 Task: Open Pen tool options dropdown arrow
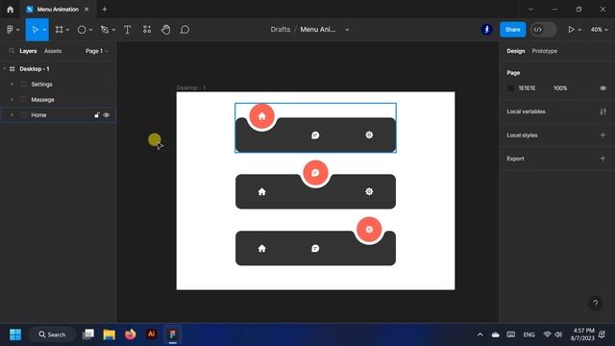pyautogui.click(x=113, y=30)
